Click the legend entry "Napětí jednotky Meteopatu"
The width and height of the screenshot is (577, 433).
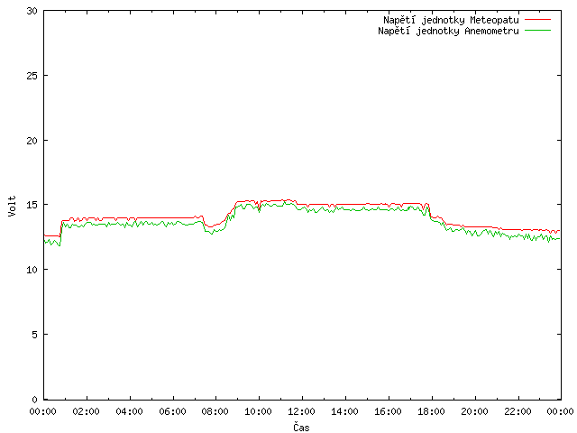coord(451,20)
